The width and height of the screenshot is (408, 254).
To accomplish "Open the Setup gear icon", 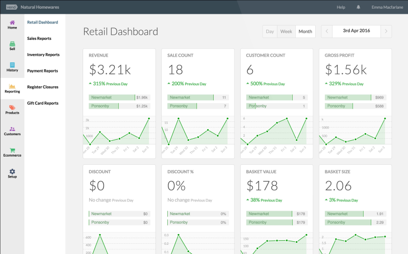I will [x=12, y=173].
